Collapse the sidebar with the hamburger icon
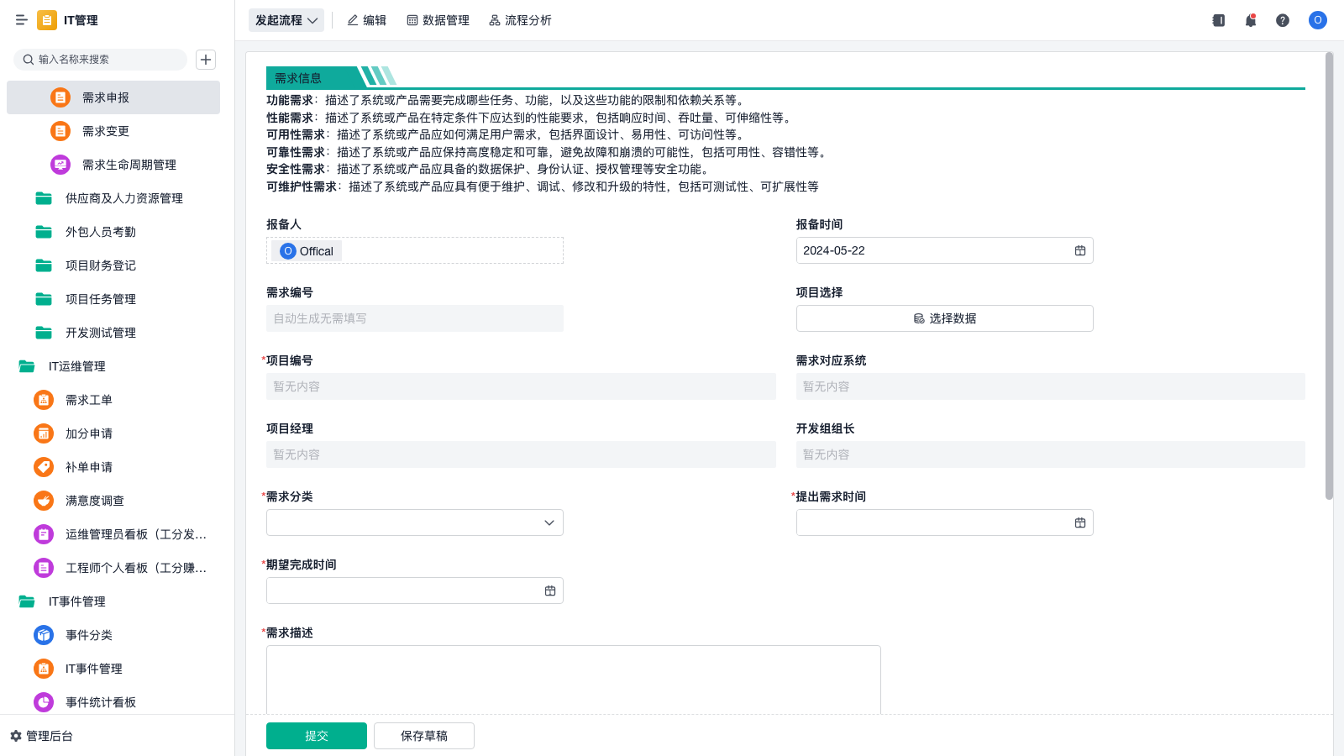 click(x=22, y=20)
